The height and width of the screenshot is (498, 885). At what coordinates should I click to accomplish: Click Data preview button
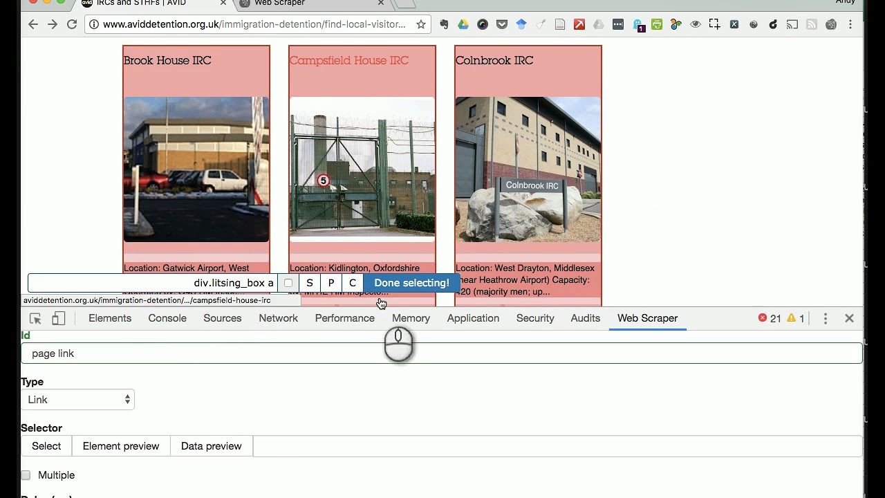click(212, 446)
